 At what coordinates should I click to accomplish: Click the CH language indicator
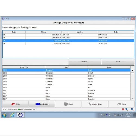point(101,115)
